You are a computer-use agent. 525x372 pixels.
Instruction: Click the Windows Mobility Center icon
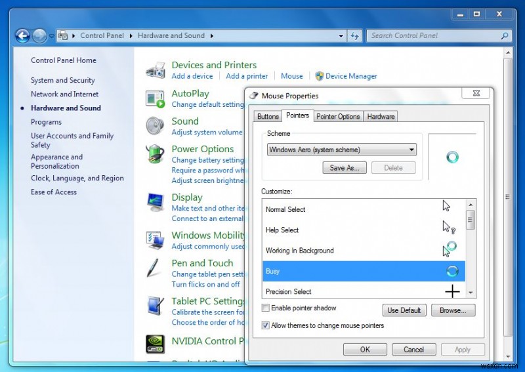[156, 240]
